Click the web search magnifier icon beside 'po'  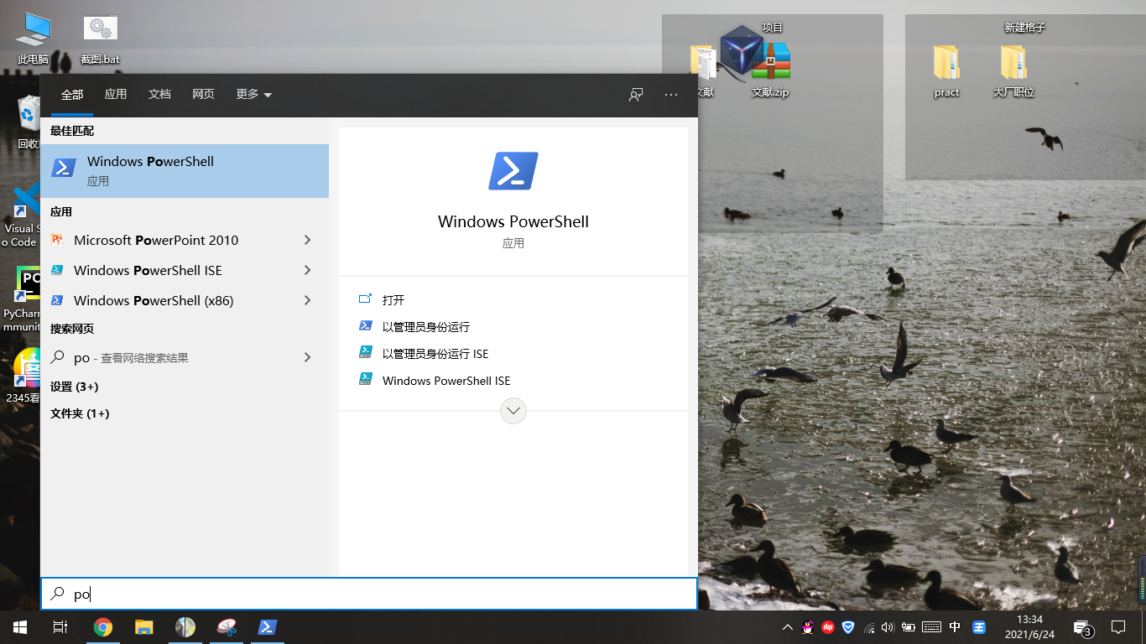[x=57, y=357]
